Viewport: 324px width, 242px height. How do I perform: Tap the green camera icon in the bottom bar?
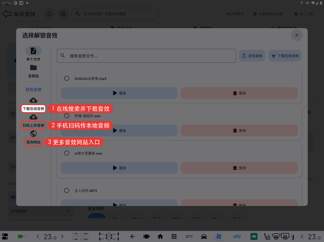[20, 236]
